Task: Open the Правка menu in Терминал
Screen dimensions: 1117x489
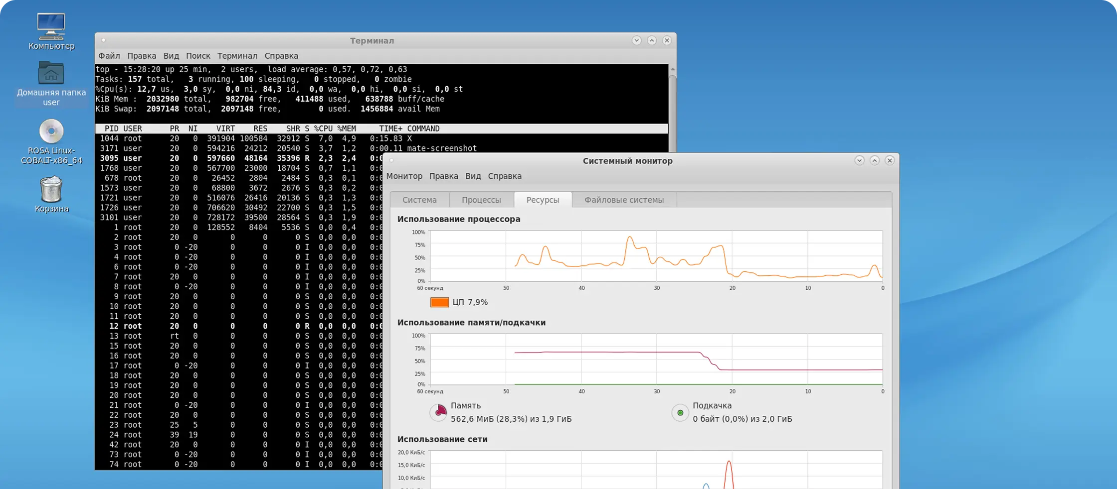Action: [142, 56]
